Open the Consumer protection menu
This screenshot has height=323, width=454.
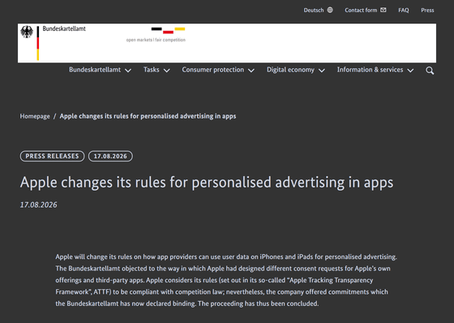coord(212,70)
